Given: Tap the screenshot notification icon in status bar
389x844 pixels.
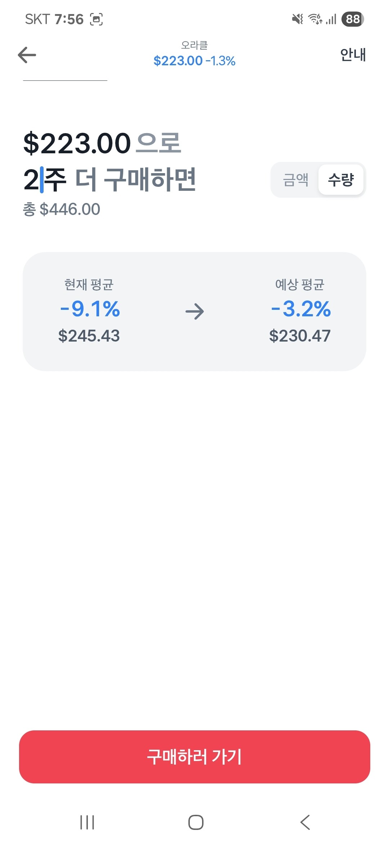Looking at the screenshot, I should tap(96, 19).
